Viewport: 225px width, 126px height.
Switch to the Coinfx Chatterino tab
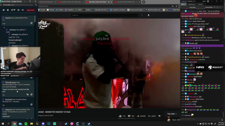click(200, 5)
